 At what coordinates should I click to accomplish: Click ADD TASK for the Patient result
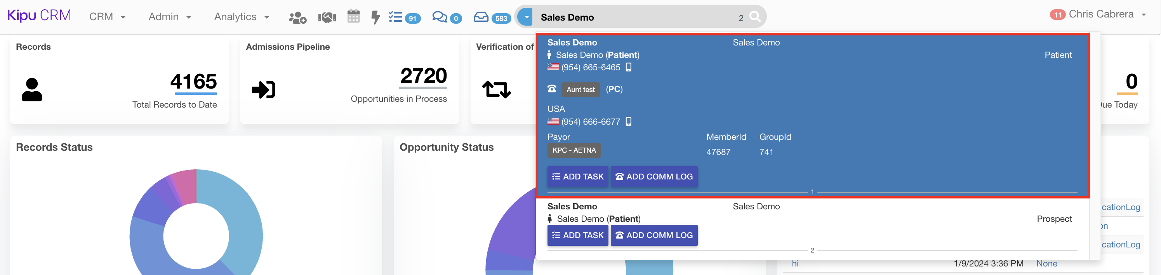point(577,177)
